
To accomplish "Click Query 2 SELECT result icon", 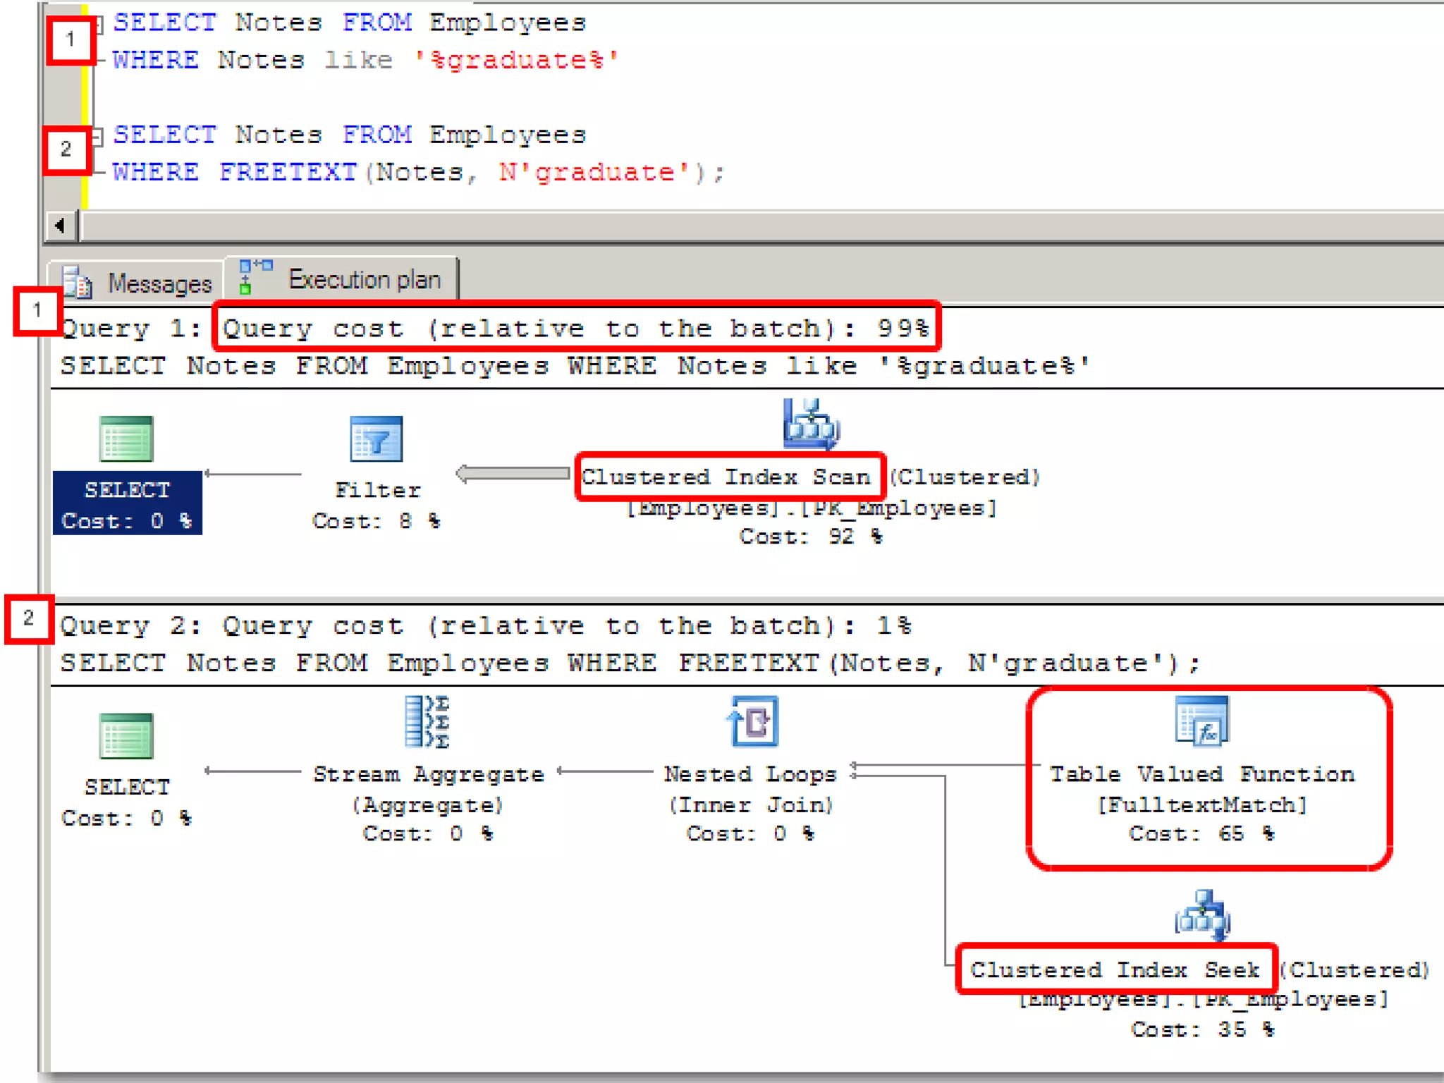I will coord(126,736).
